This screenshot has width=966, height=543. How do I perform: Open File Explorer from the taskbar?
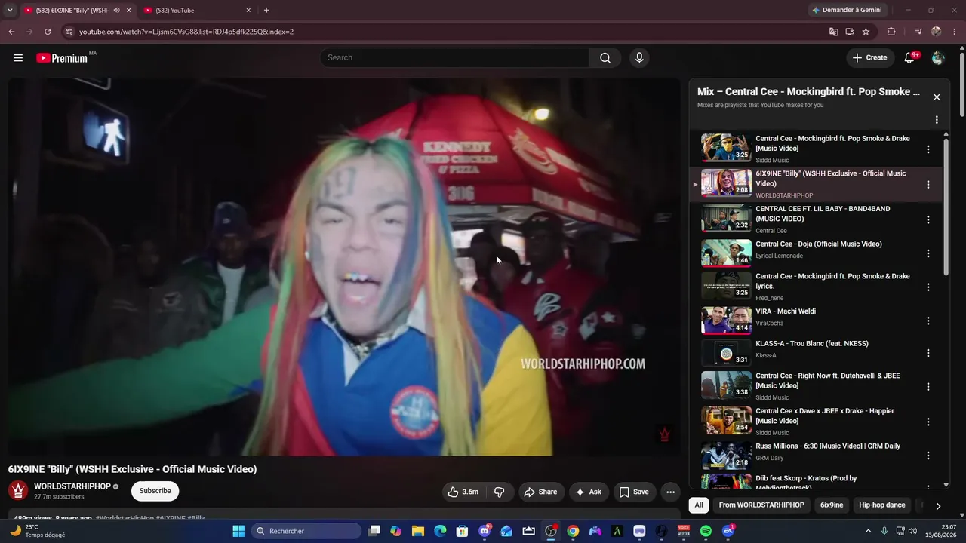[418, 531]
